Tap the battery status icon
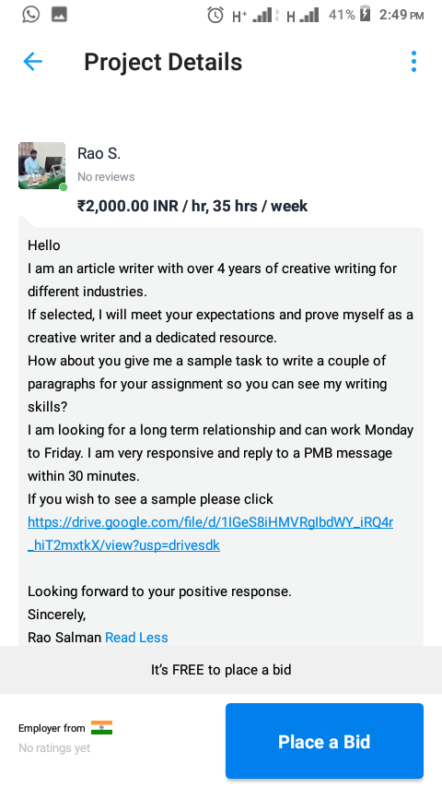This screenshot has height=788, width=442. (365, 14)
